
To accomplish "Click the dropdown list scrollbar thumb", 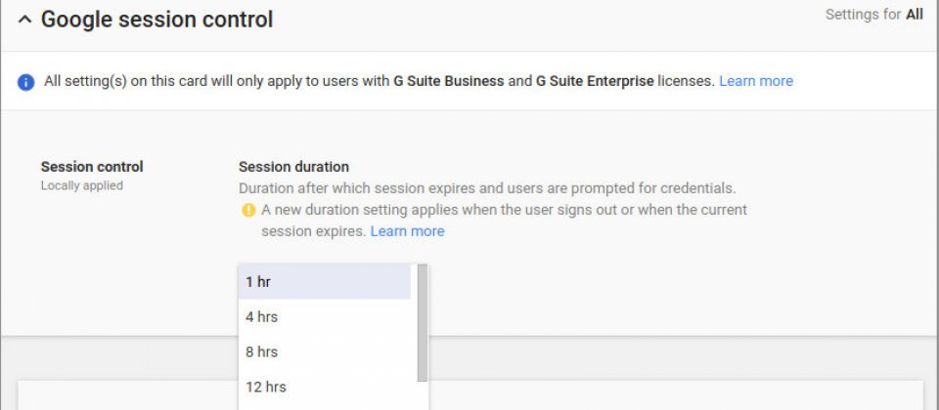I will point(423,323).
